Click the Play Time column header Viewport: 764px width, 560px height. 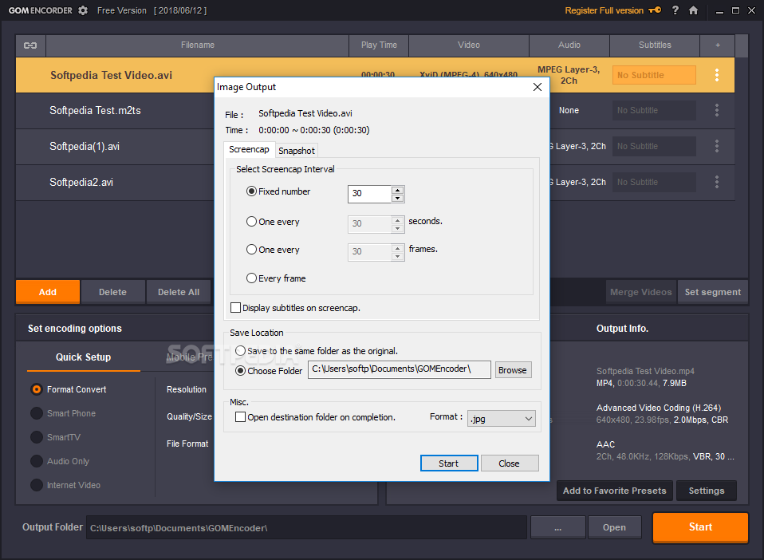379,45
